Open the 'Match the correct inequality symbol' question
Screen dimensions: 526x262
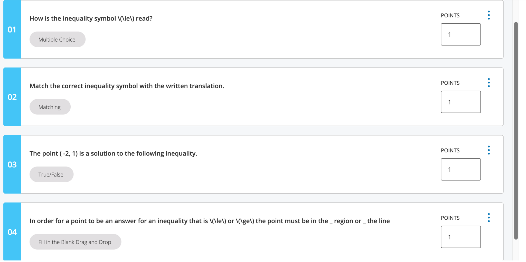click(x=127, y=86)
